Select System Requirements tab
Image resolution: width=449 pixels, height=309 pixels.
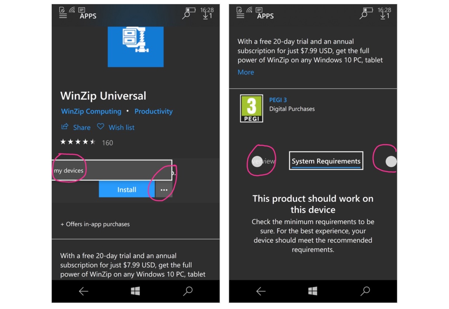pos(326,161)
